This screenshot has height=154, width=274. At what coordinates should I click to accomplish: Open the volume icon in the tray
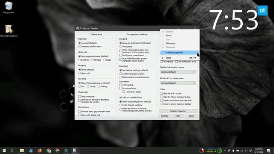[246, 151]
